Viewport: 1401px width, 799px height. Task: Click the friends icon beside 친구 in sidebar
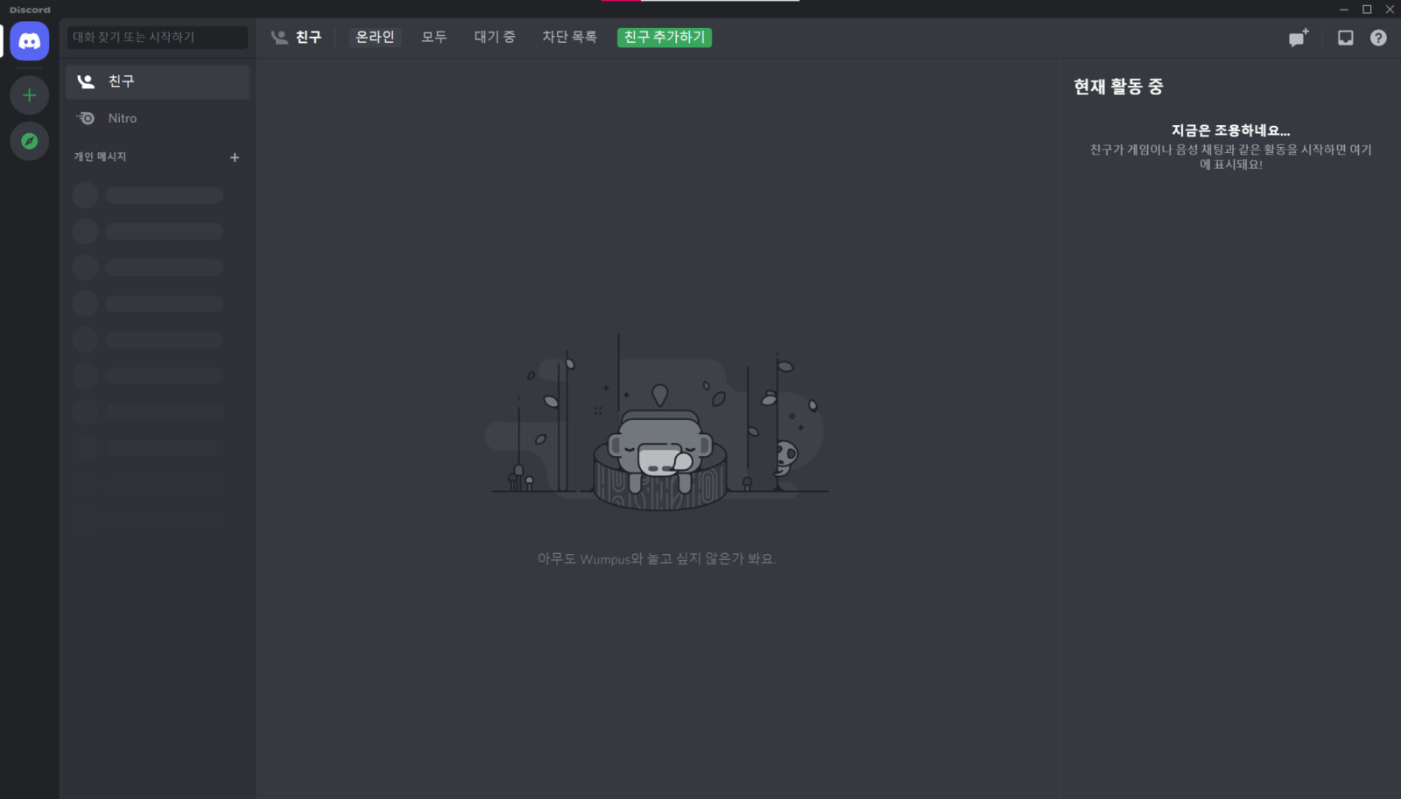click(x=86, y=81)
